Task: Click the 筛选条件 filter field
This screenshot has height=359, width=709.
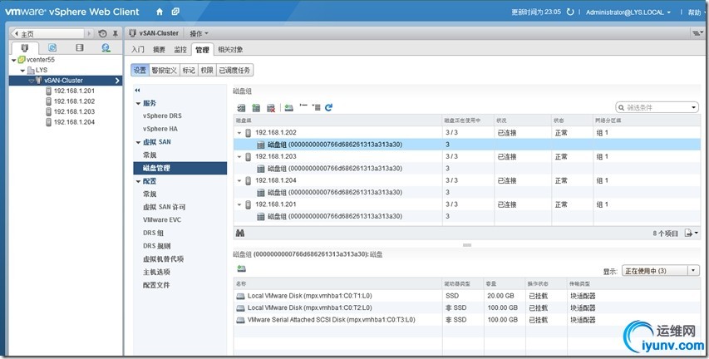Action: tap(657, 107)
